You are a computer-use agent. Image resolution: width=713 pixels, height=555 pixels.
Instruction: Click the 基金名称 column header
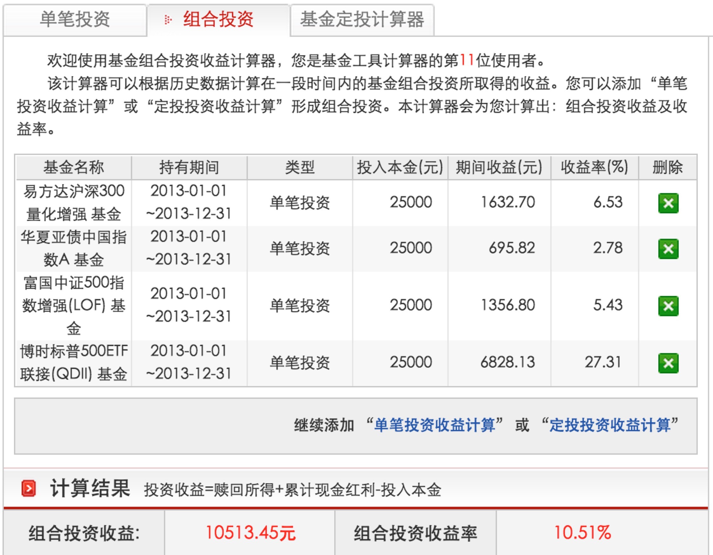point(74,167)
